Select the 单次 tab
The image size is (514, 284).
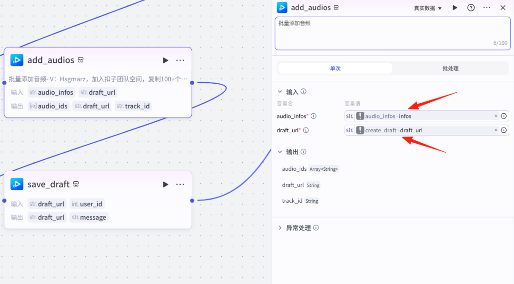[335, 68]
